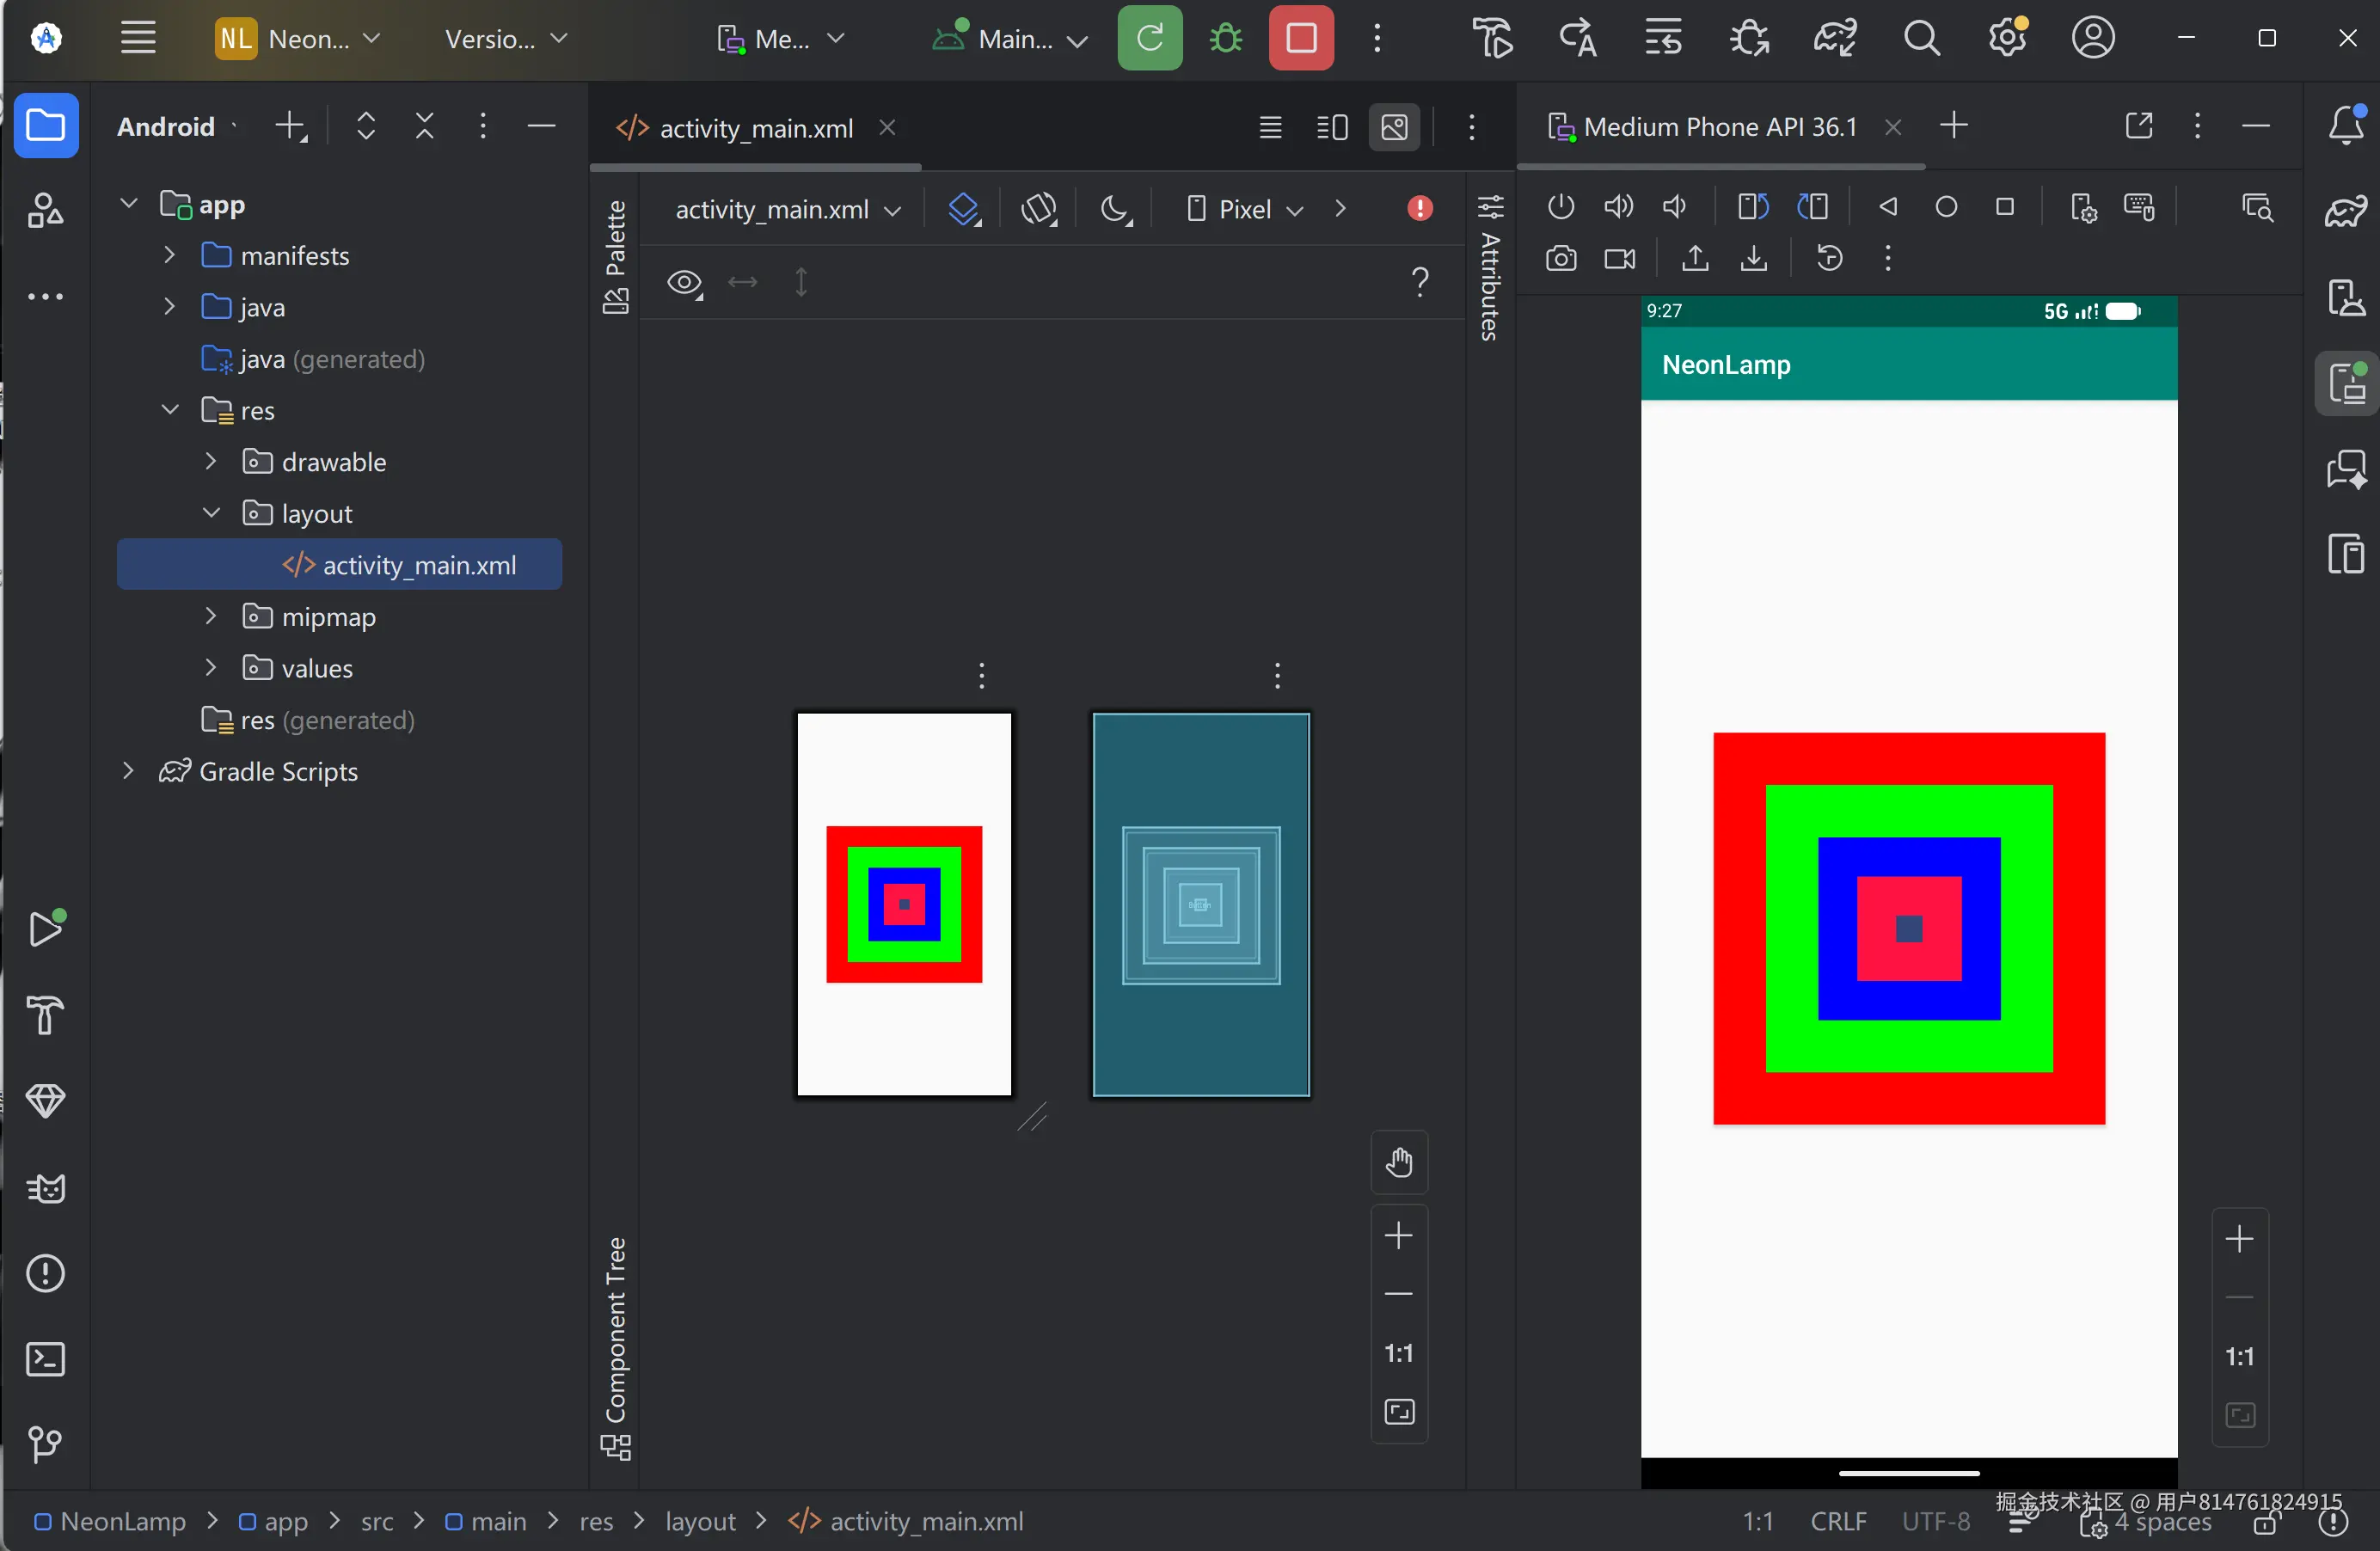Click the design error warning indicator

(x=1419, y=209)
